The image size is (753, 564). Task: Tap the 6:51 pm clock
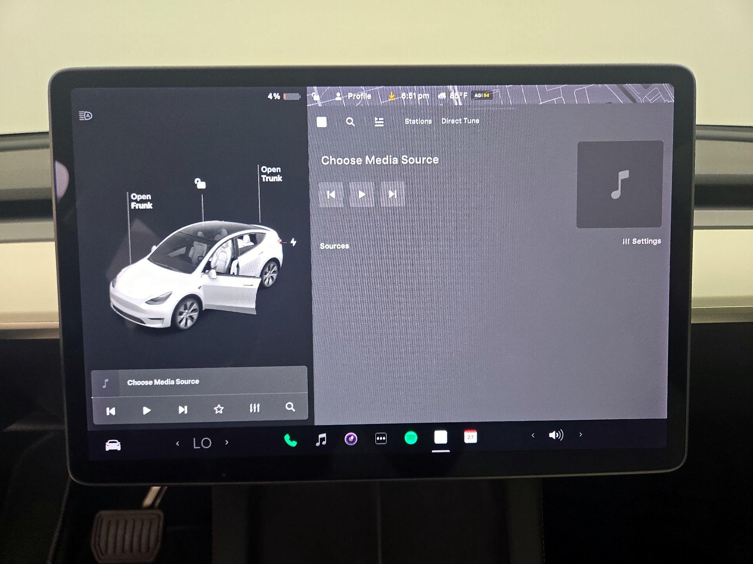[x=415, y=96]
